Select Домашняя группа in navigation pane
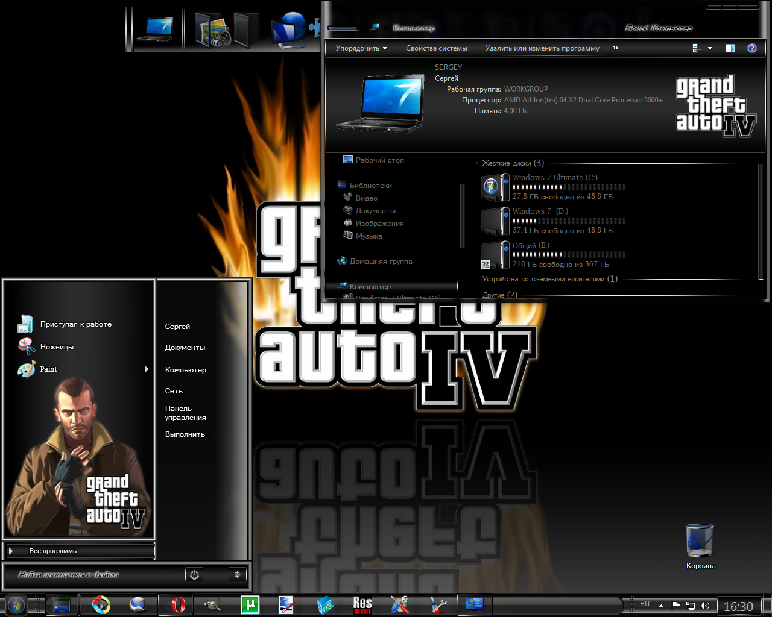 [375, 262]
